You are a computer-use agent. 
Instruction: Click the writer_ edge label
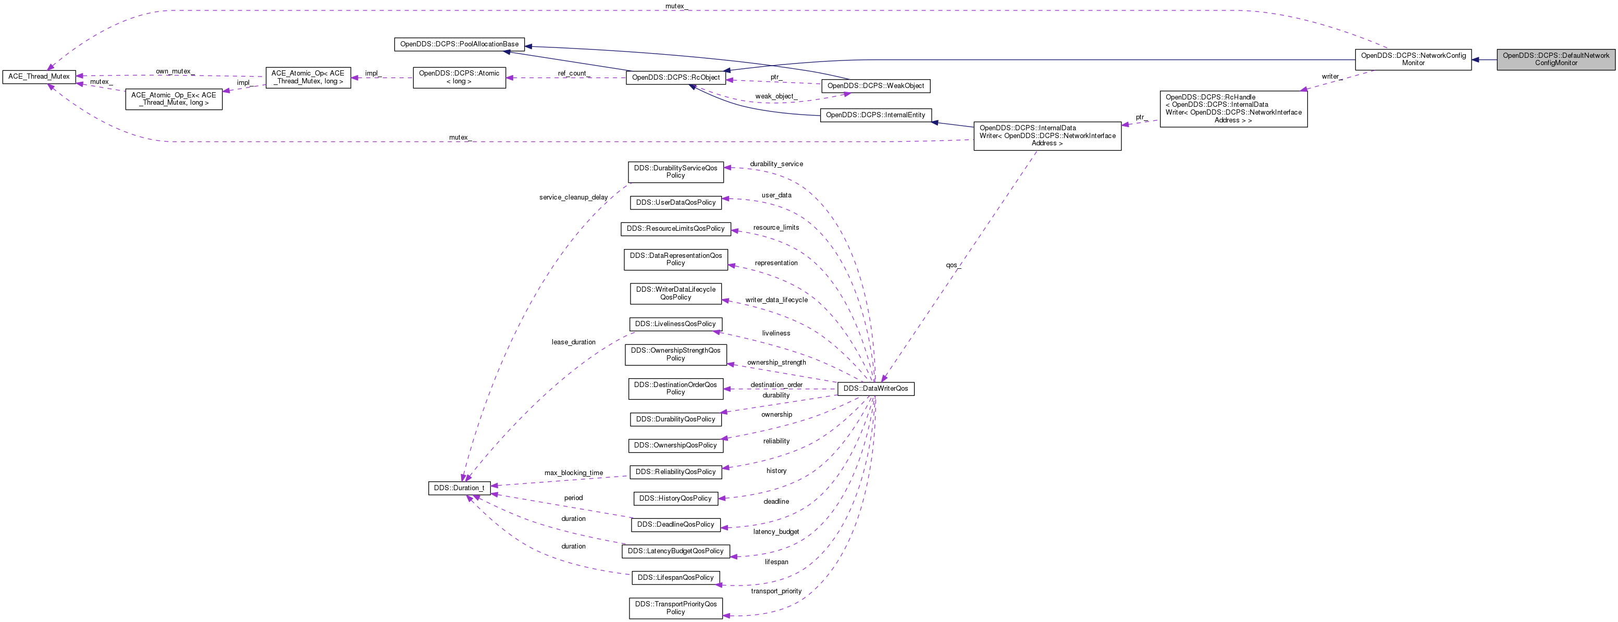click(x=1331, y=77)
